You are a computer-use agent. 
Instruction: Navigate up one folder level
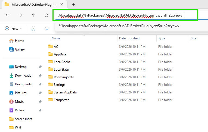pyautogui.click(x=33, y=15)
